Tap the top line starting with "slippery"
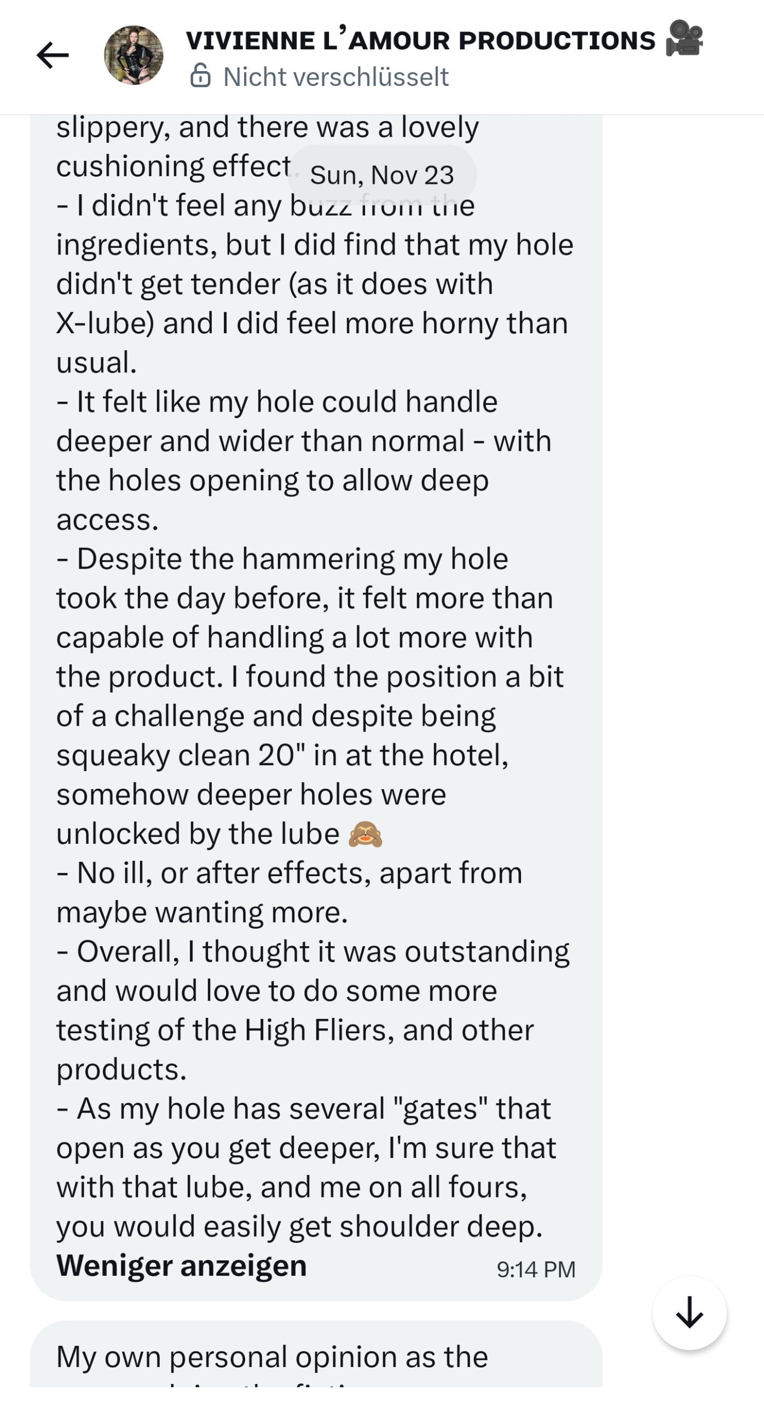The height and width of the screenshot is (1401, 764). point(267,127)
